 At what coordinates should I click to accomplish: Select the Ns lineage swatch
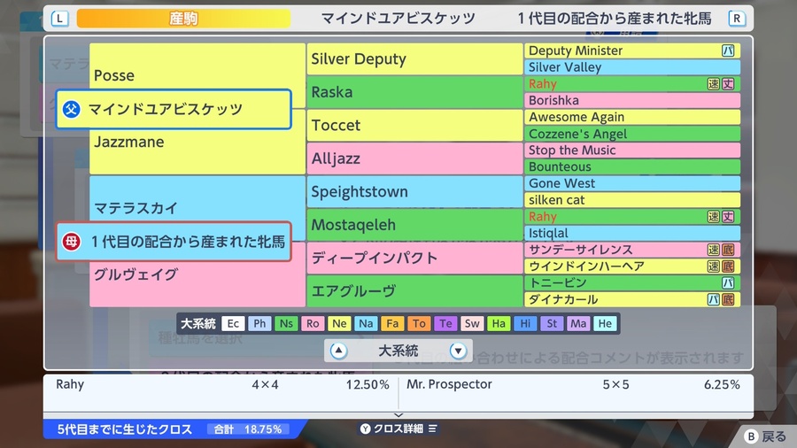pyautogui.click(x=286, y=323)
